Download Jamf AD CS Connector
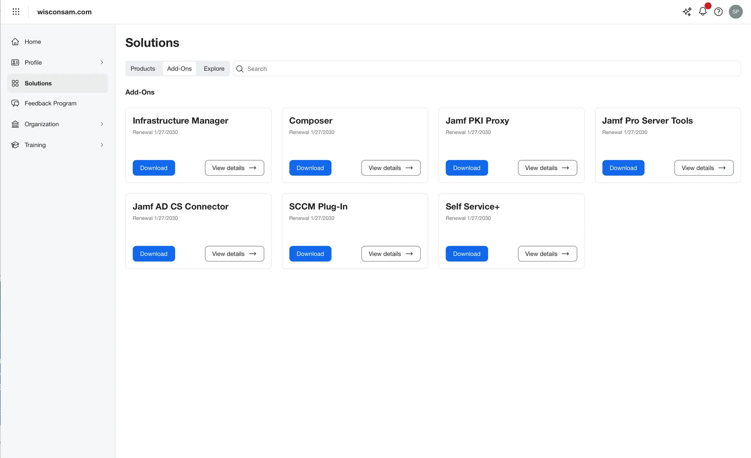Image resolution: width=751 pixels, height=458 pixels. click(x=154, y=254)
